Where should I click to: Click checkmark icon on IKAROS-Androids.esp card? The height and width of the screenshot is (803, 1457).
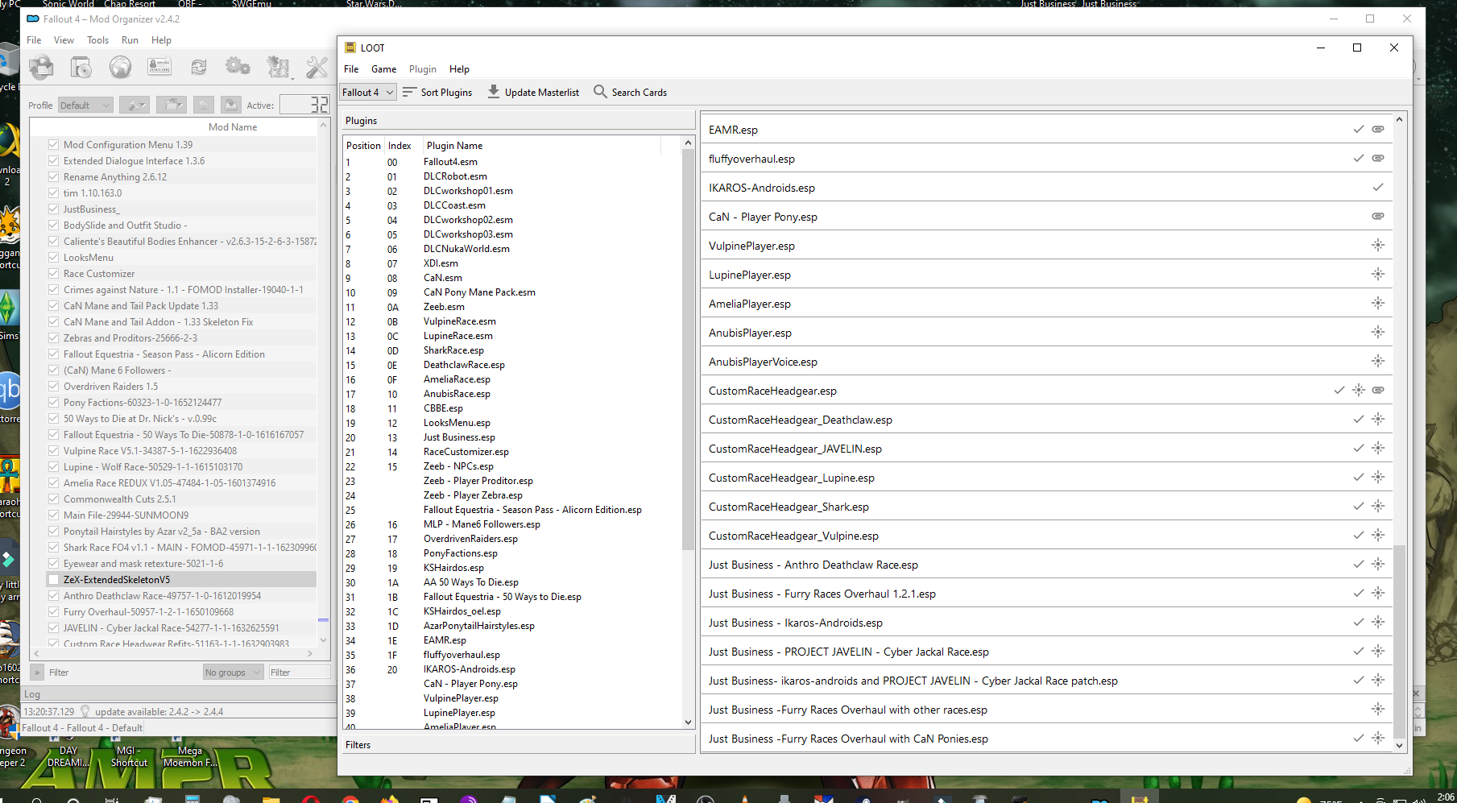1378,187
